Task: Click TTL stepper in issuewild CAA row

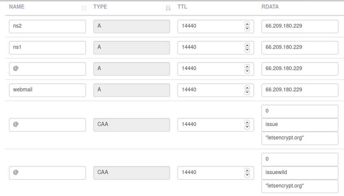Action: click(x=248, y=172)
